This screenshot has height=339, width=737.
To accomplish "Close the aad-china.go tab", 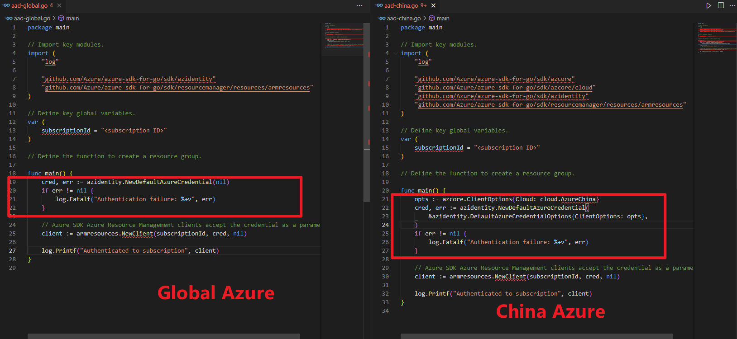I will click(433, 5).
